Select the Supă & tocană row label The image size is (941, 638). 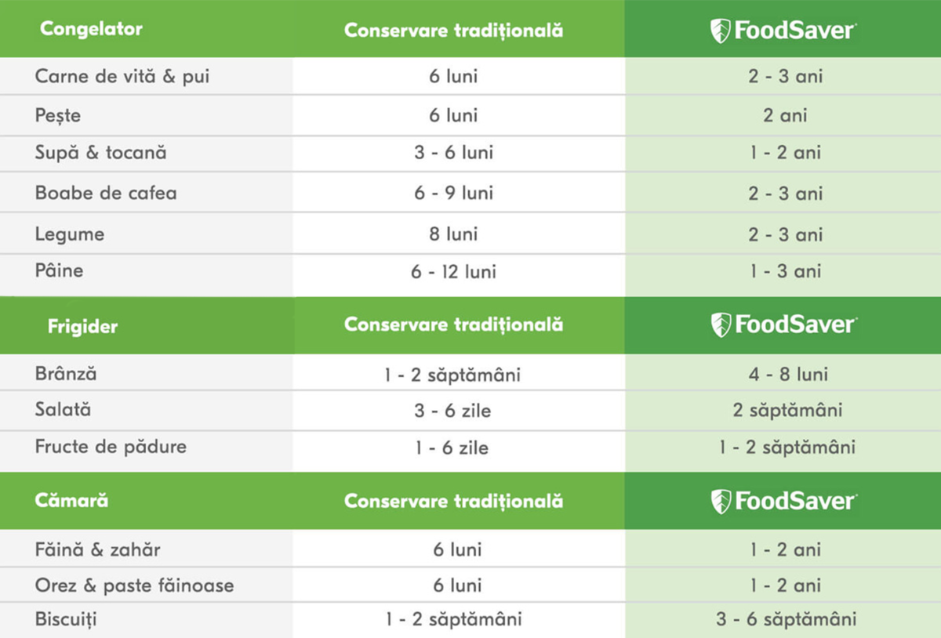point(100,153)
